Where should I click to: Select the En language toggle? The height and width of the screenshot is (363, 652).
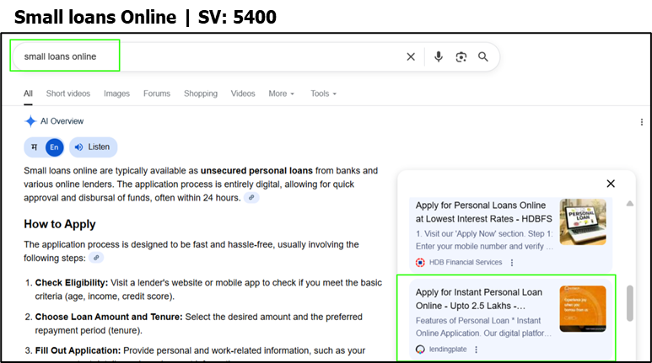(54, 147)
